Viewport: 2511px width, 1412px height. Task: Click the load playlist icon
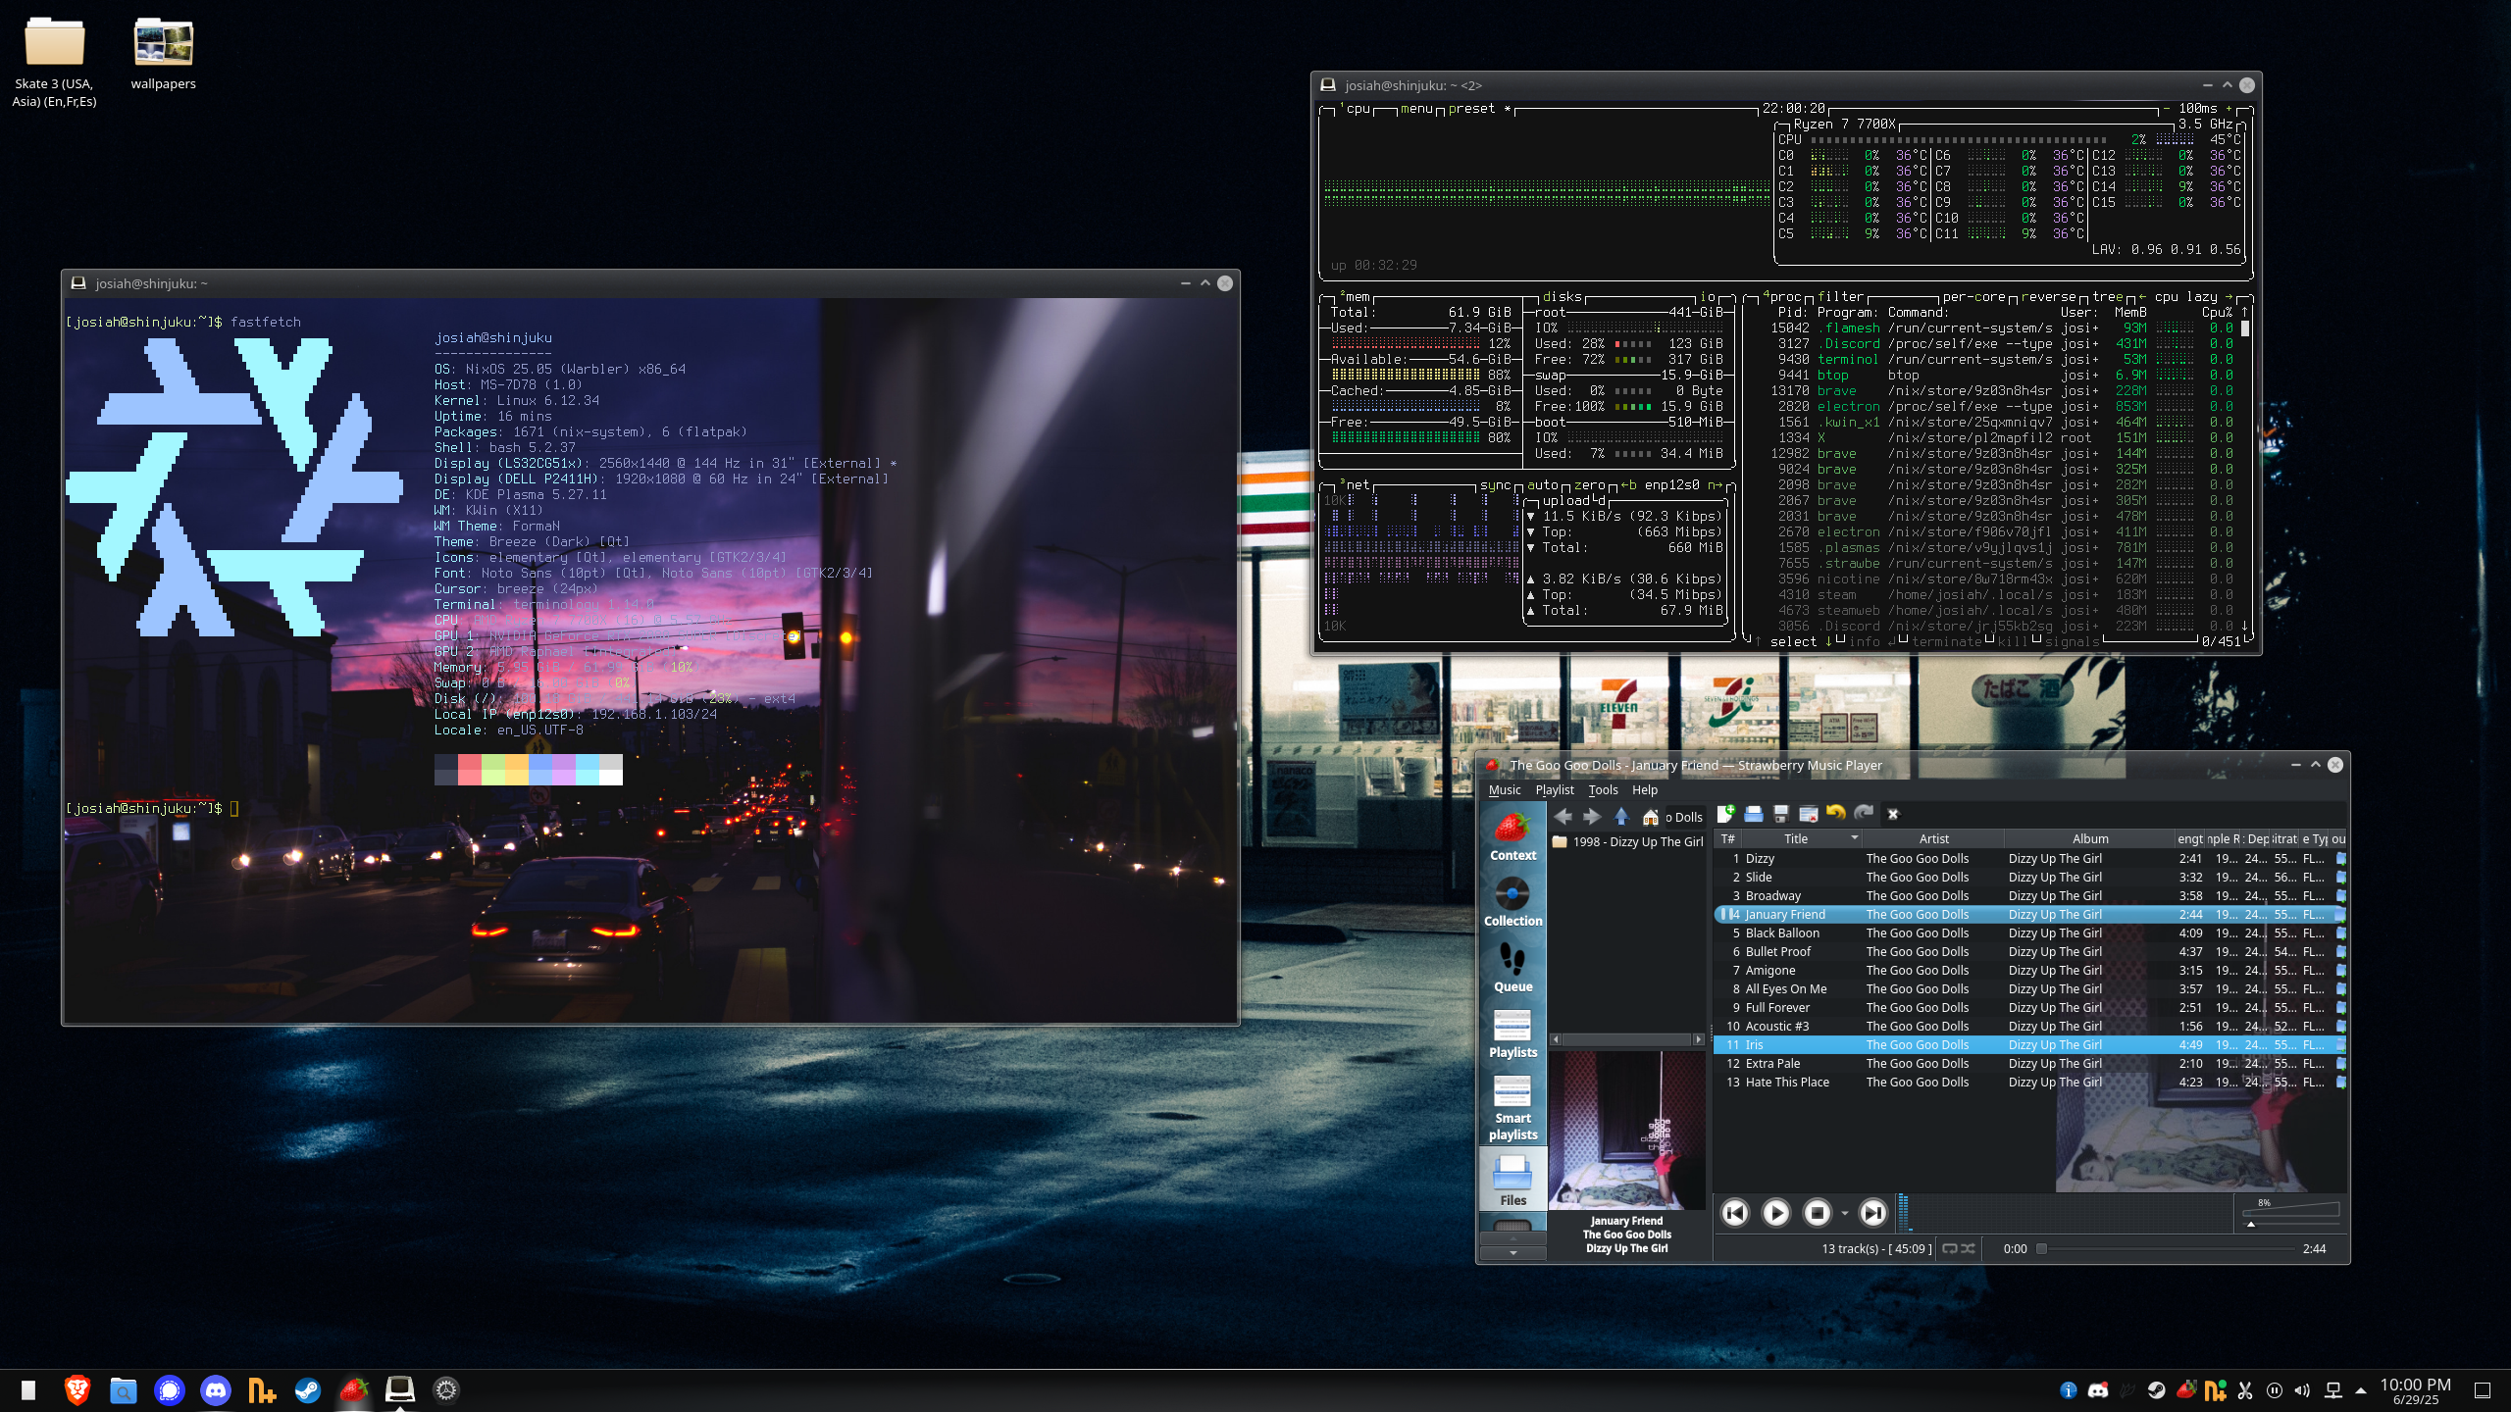click(x=1754, y=814)
